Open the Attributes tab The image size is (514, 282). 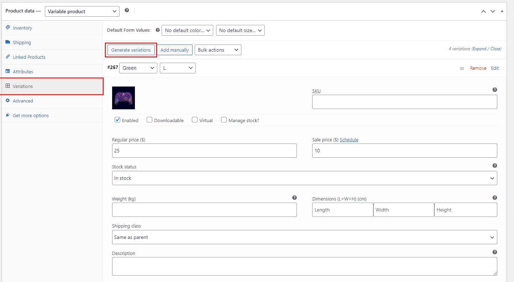click(x=23, y=72)
